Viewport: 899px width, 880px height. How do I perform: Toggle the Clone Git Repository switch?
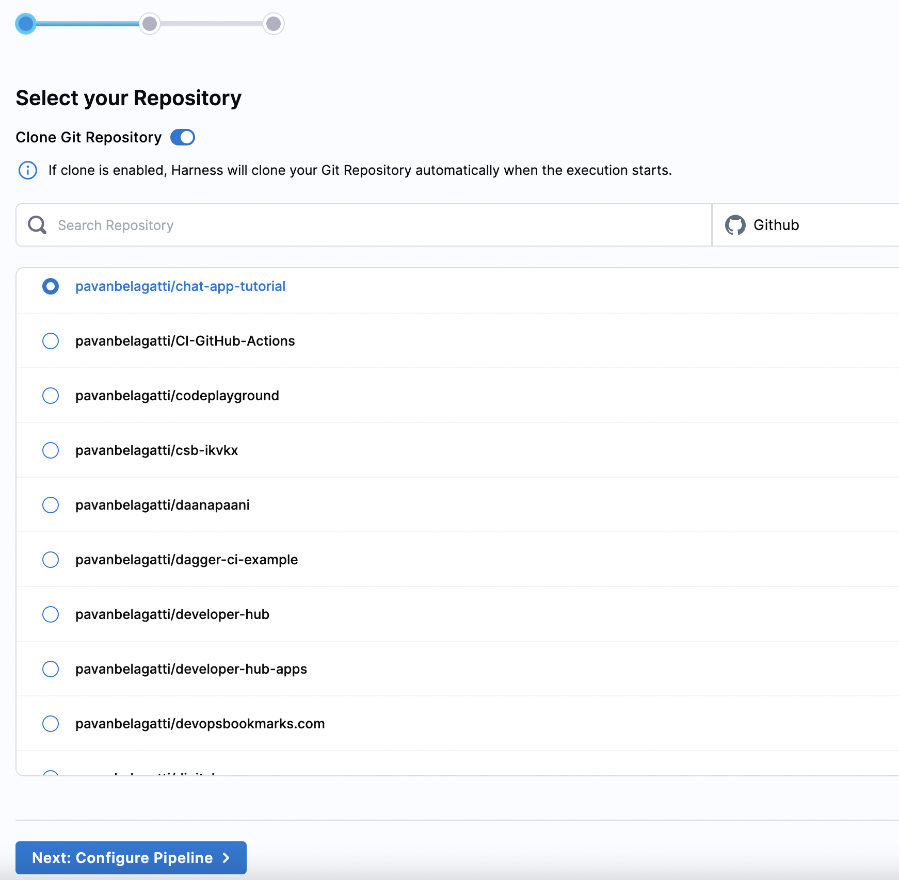pos(183,137)
